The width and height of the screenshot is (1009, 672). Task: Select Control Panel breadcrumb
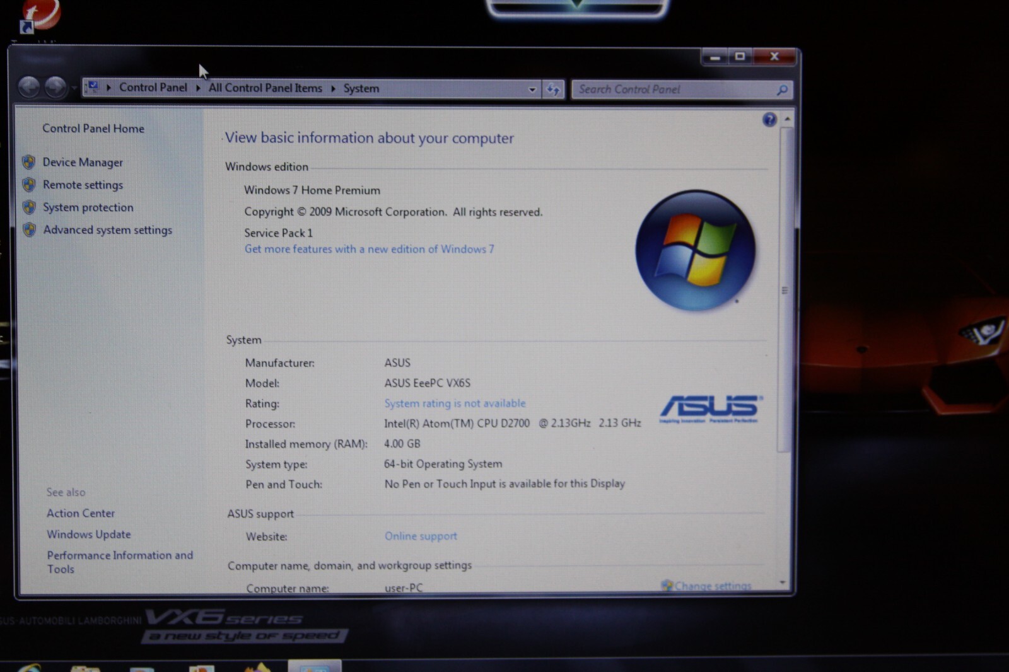[x=153, y=87]
